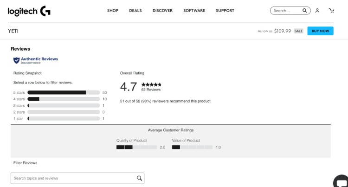348x187 pixels.
Task: Open the SUPPORT menu
Action: [x=225, y=11]
